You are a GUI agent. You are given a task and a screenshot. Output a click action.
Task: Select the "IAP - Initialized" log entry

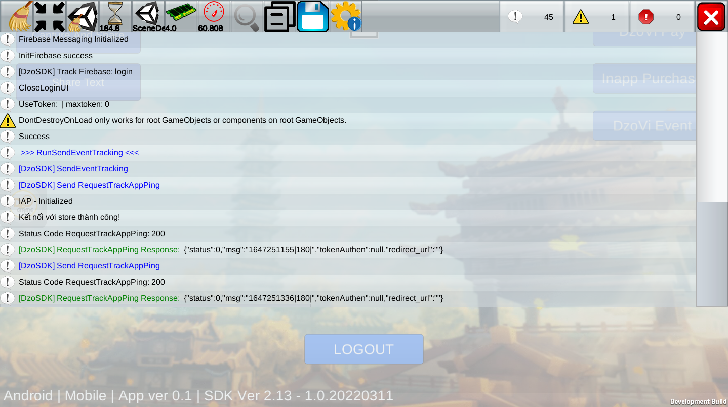(348, 201)
